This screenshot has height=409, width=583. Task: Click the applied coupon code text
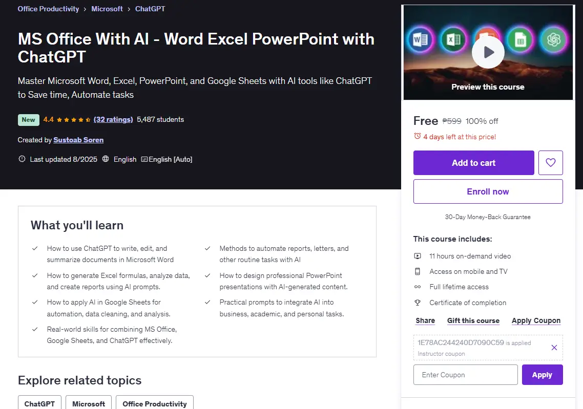(x=461, y=342)
